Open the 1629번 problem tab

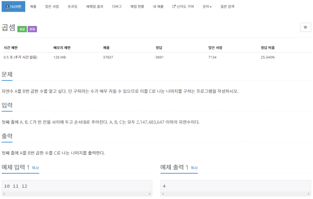coord(13,7)
